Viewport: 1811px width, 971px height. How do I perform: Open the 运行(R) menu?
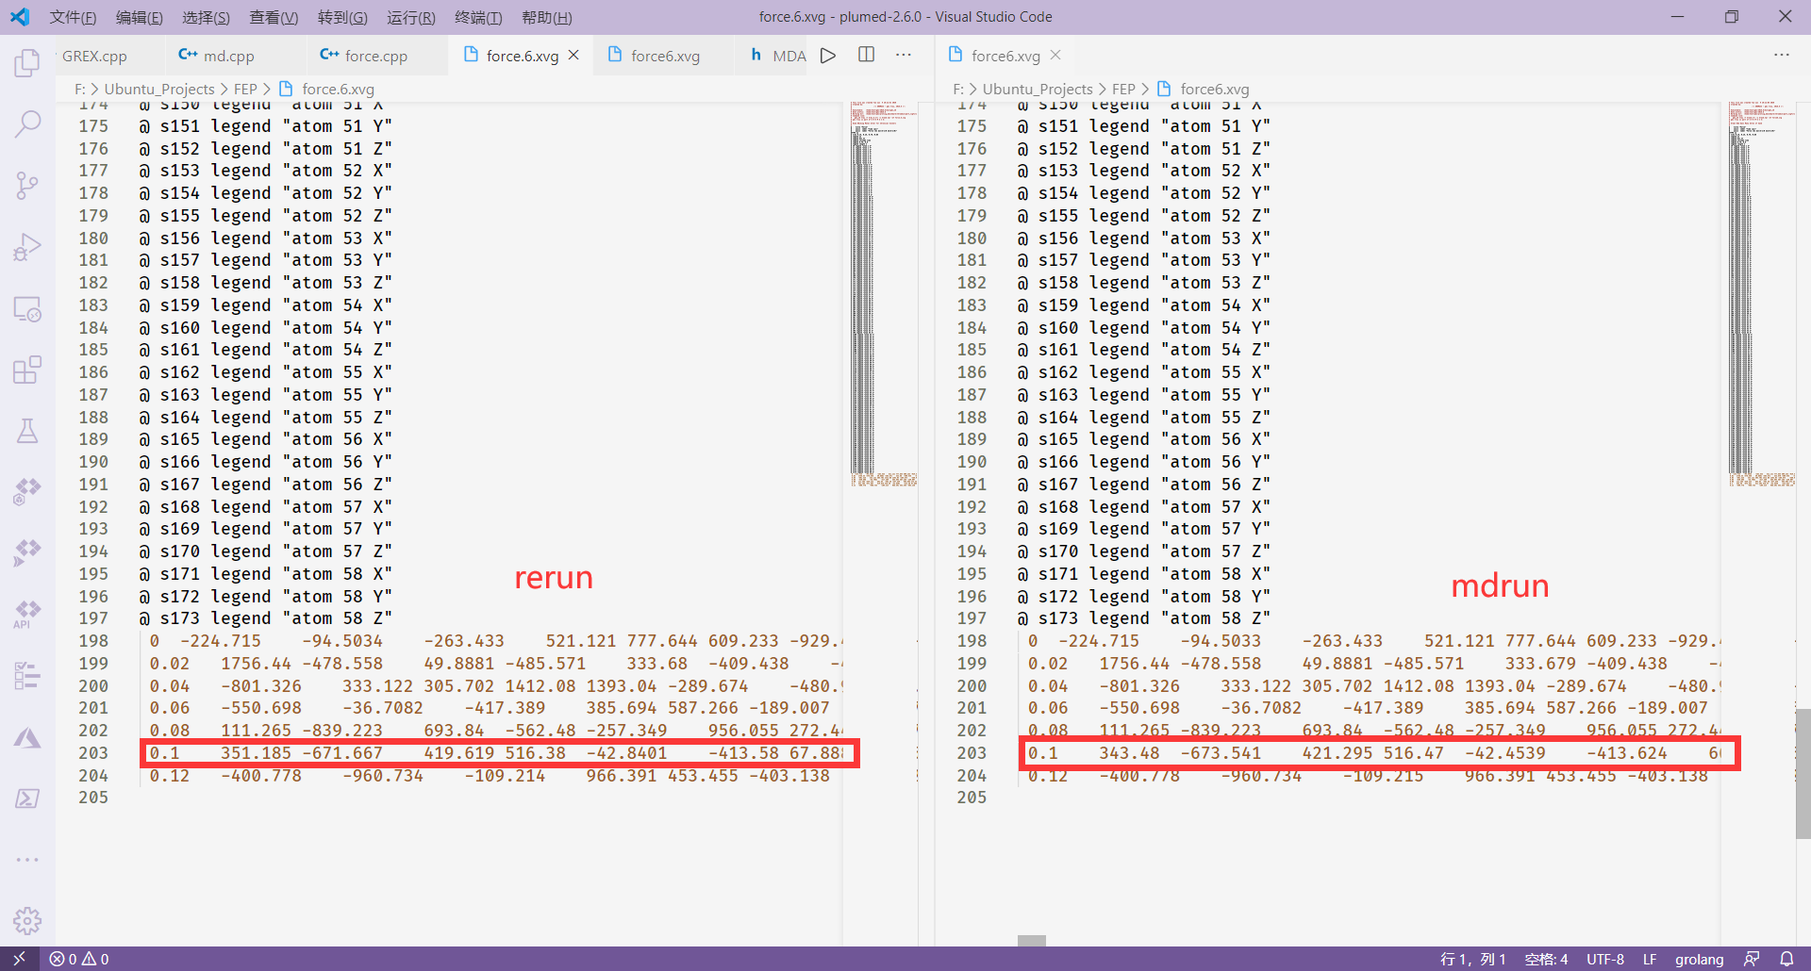pos(410,17)
